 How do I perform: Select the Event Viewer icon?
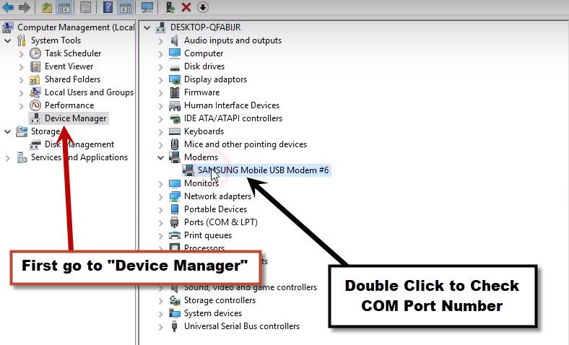coord(35,66)
